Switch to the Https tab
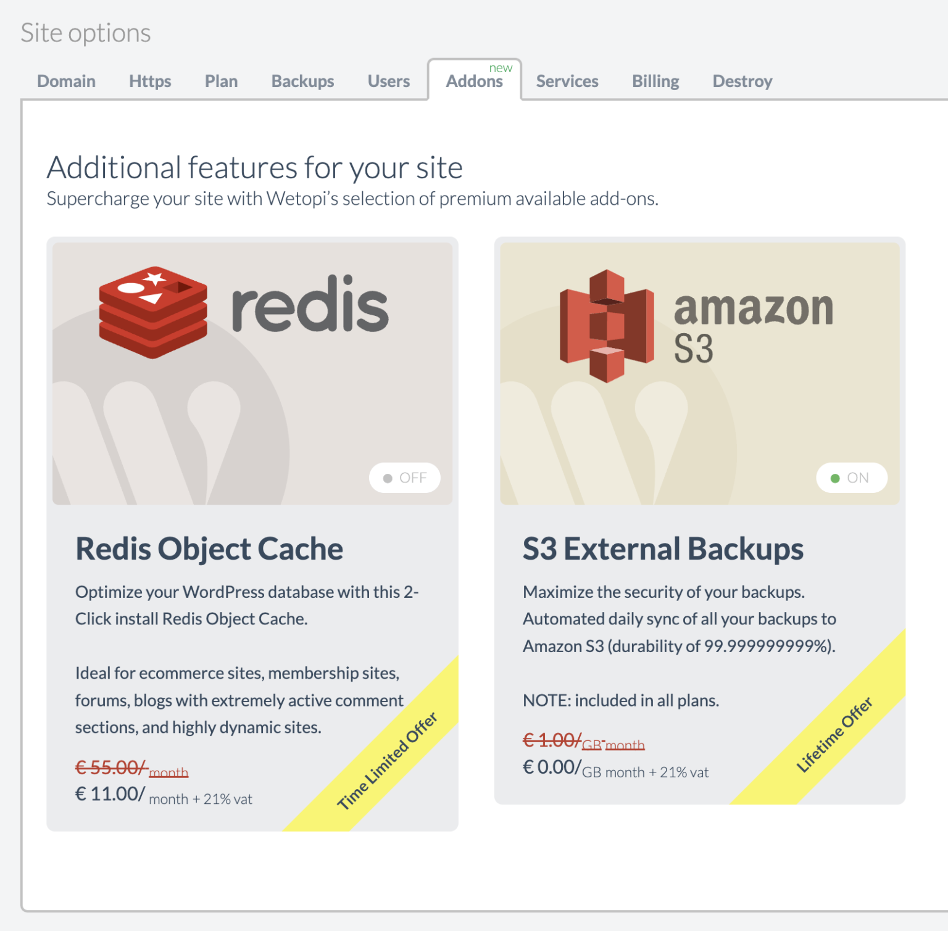The height and width of the screenshot is (931, 948). click(x=150, y=81)
